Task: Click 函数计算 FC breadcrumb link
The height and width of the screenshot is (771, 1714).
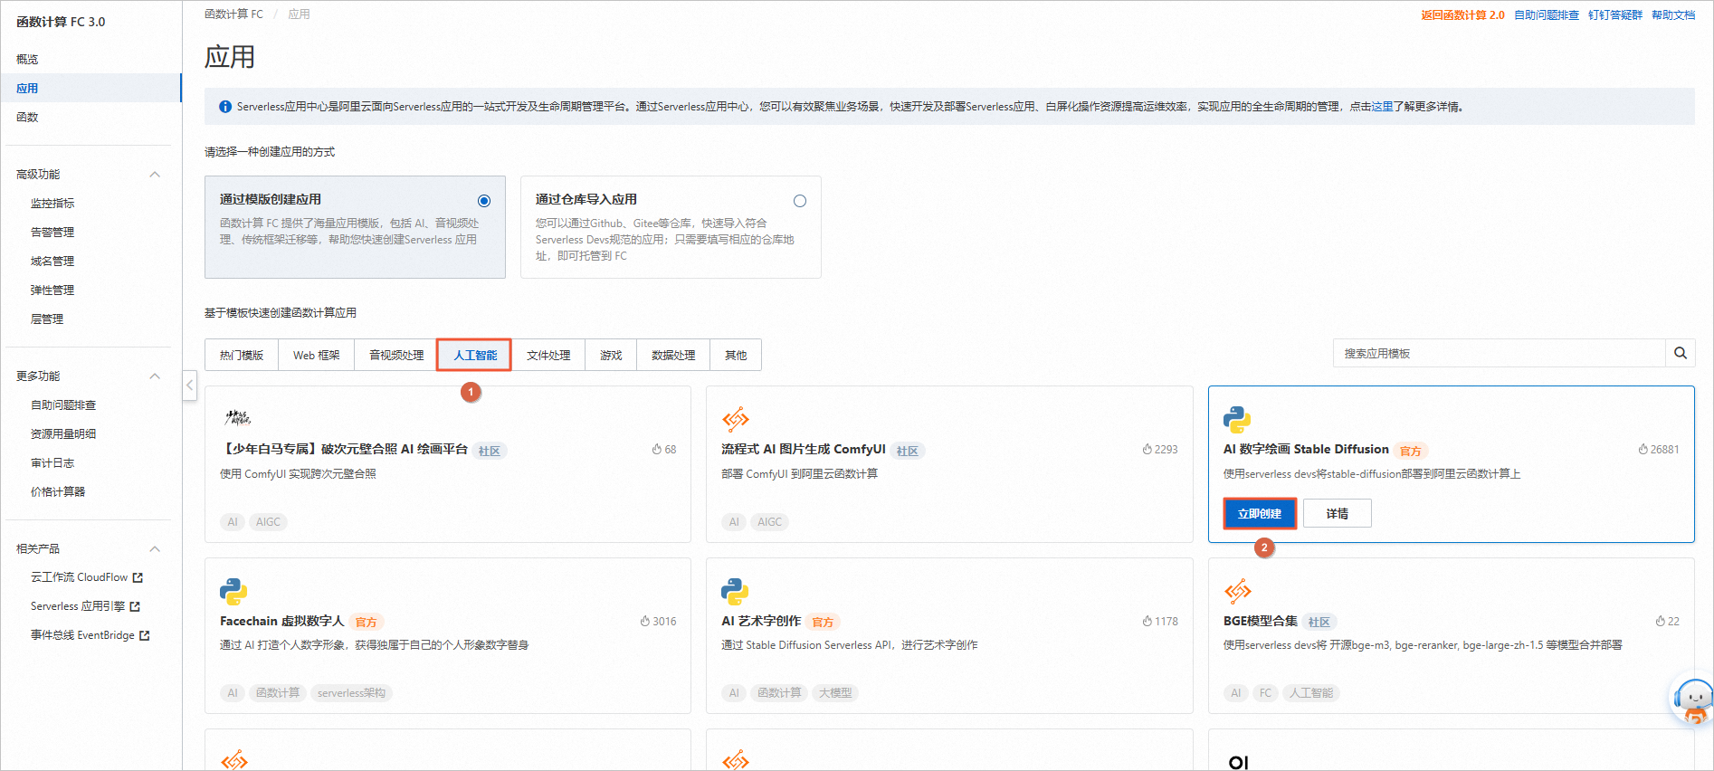Action: [233, 14]
